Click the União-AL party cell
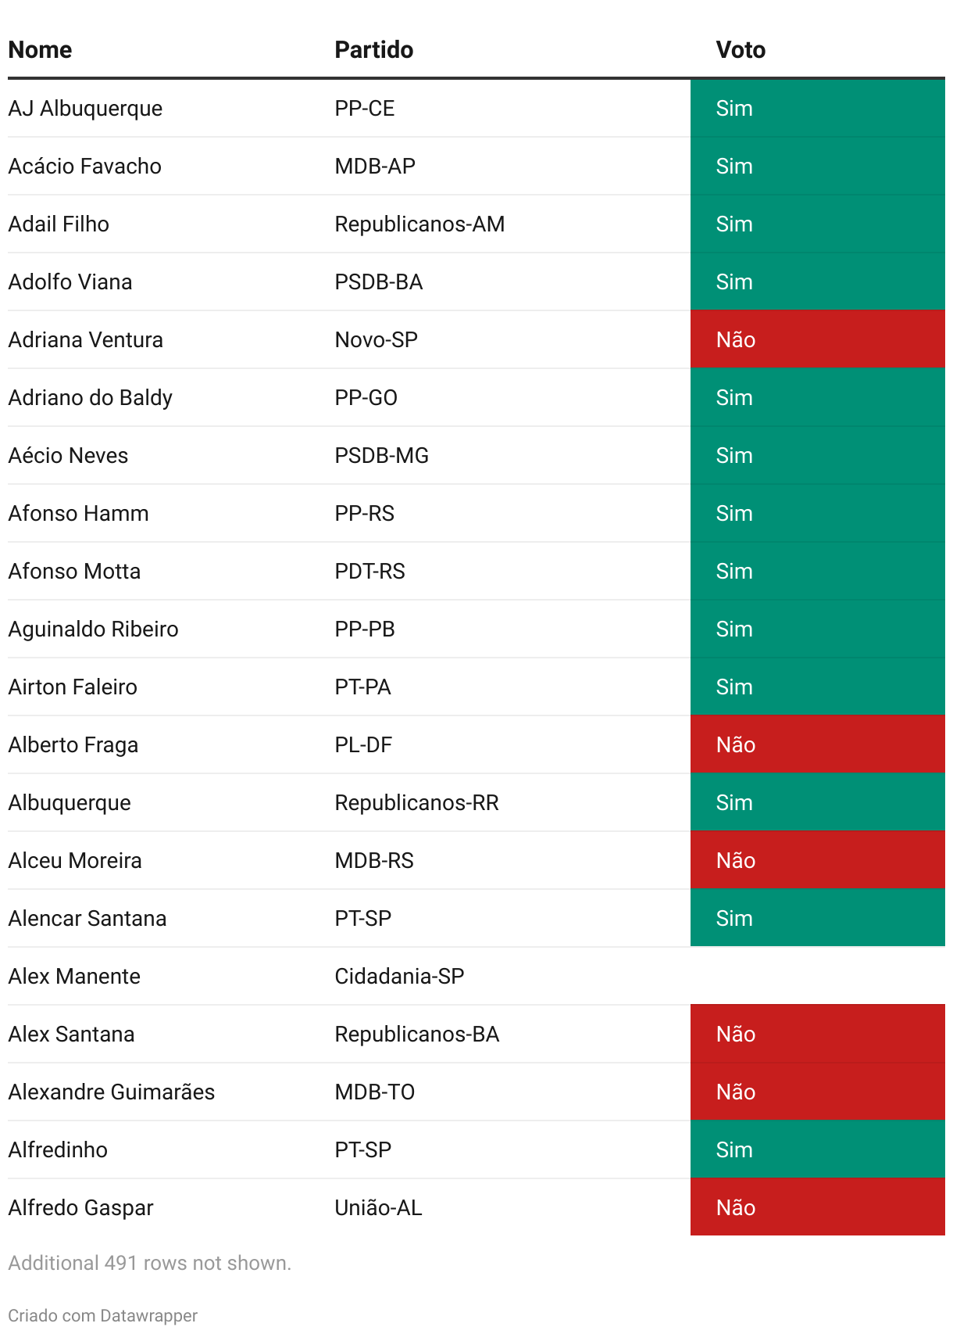The image size is (953, 1334). (378, 1208)
